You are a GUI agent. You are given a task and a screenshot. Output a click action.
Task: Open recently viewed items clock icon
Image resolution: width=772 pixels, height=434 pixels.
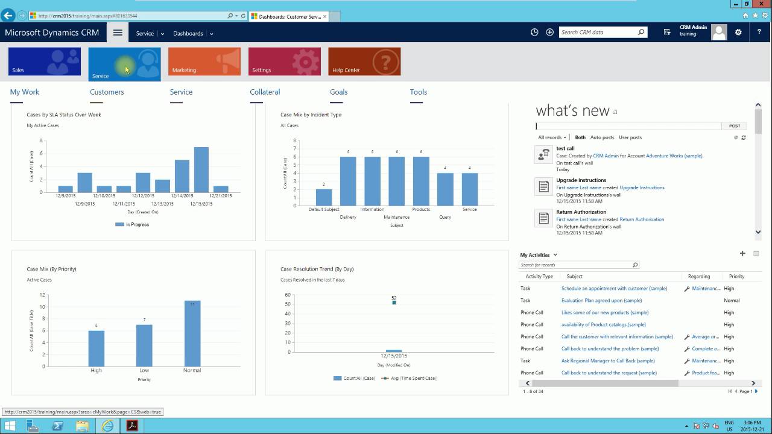(x=534, y=33)
